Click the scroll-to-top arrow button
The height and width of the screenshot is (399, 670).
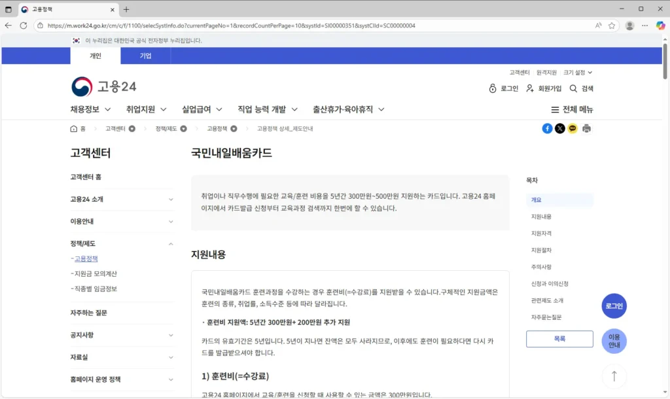click(x=614, y=376)
